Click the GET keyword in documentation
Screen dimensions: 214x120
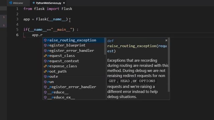click(112, 81)
